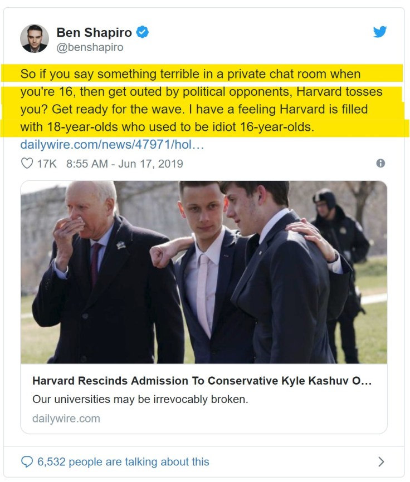Click the speech bubble conversation icon
The image size is (410, 482).
point(27,461)
